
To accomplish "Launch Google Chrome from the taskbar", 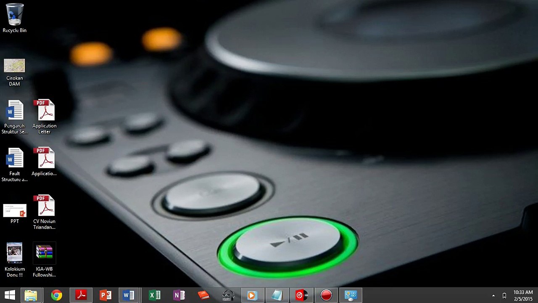I will click(56, 295).
